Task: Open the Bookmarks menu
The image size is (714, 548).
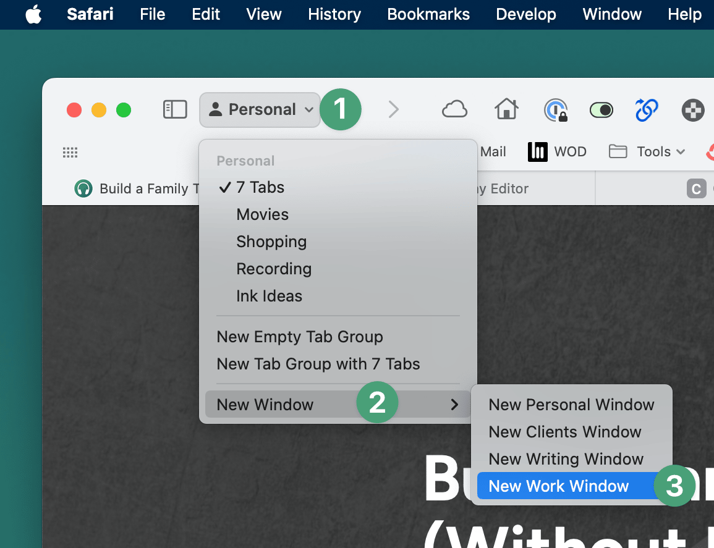Action: (x=428, y=14)
